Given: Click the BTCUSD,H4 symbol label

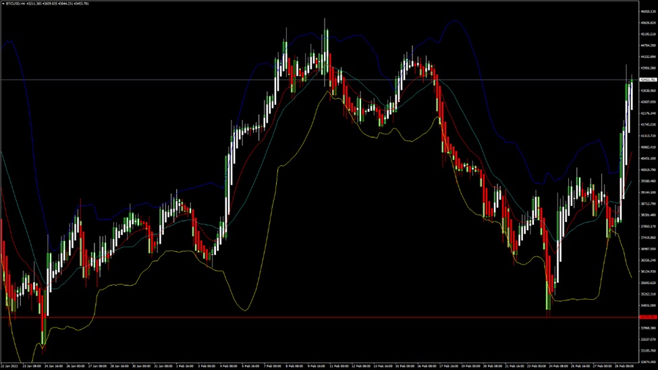Looking at the screenshot, I should point(17,3).
